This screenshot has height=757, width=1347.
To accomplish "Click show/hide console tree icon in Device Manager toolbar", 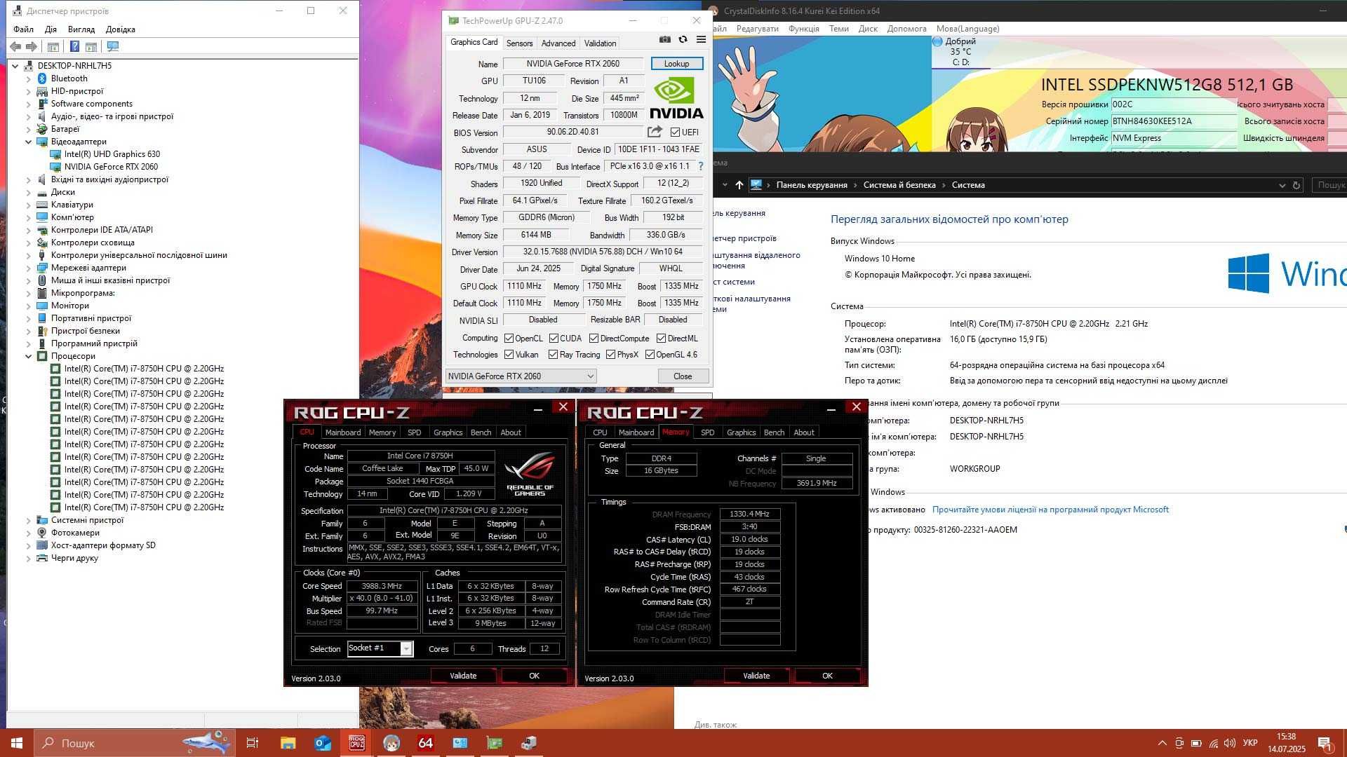I will [x=53, y=46].
